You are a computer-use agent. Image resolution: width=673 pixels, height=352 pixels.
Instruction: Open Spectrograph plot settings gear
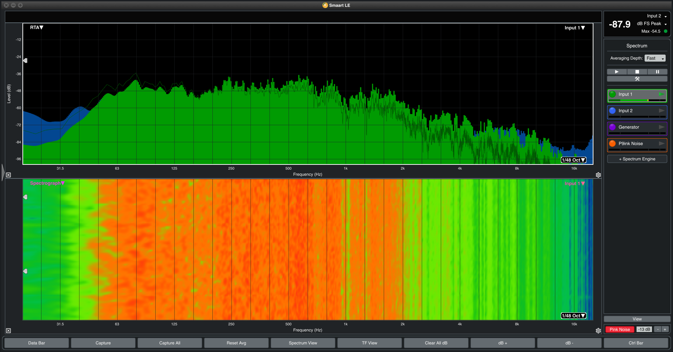(598, 331)
